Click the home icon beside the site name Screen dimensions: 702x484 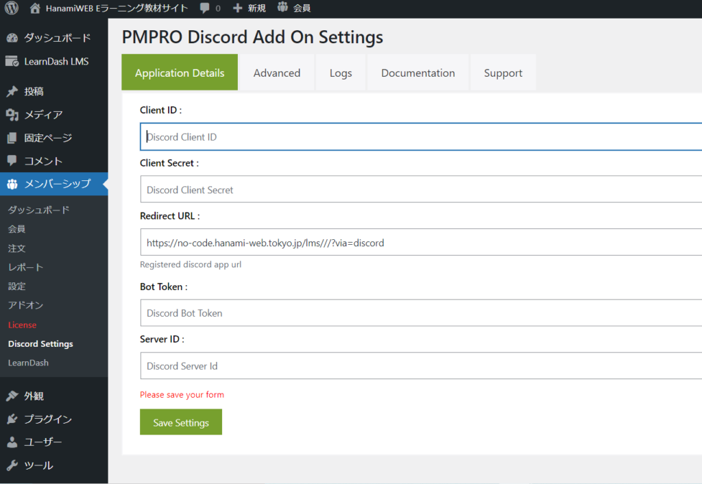coord(35,8)
